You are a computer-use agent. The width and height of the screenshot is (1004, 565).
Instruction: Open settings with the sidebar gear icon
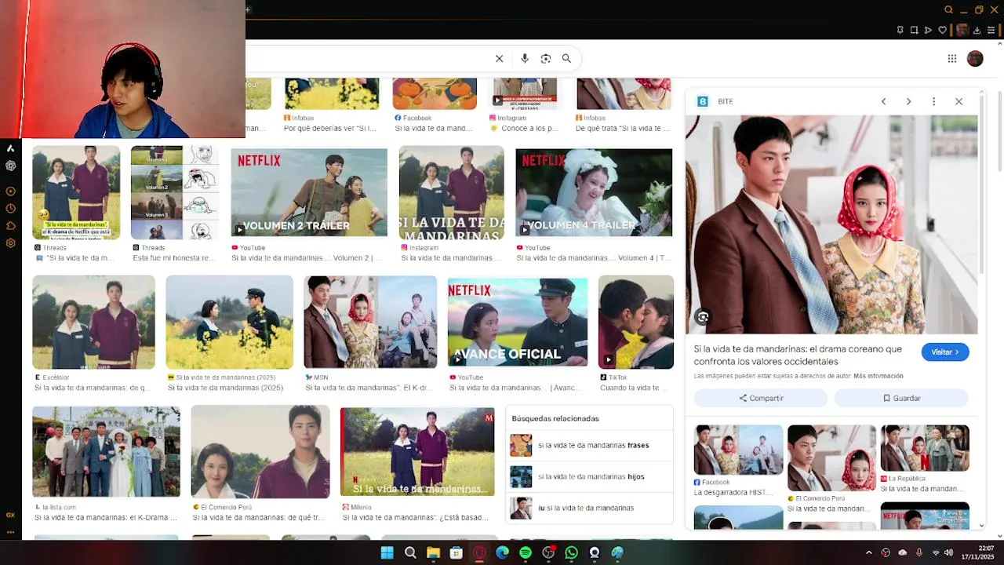(10, 243)
